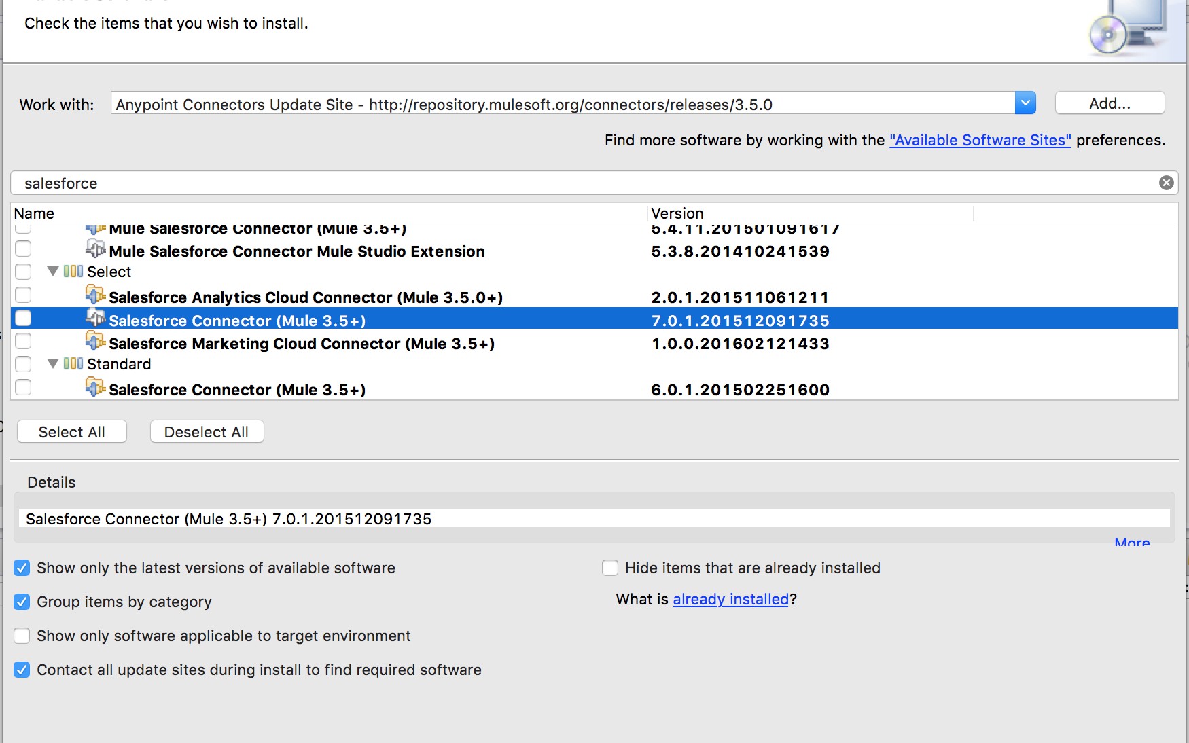This screenshot has width=1189, height=743.
Task: Click the Select category icon
Action: tap(73, 272)
